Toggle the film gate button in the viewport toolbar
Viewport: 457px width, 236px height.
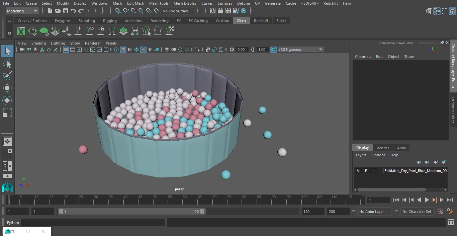pos(73,50)
